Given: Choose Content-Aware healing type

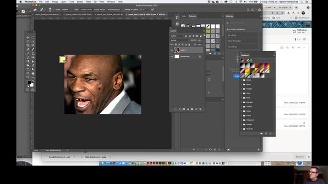Looking at the screenshot, I should [x=86, y=10].
